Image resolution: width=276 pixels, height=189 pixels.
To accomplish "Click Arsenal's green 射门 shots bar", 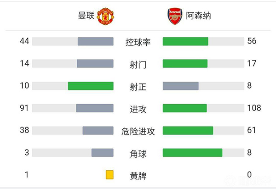I will (x=185, y=63).
